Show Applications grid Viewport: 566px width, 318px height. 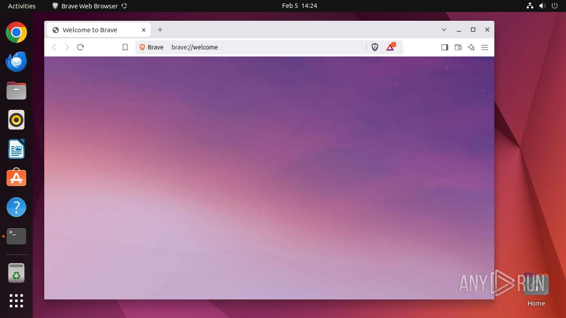(16, 301)
